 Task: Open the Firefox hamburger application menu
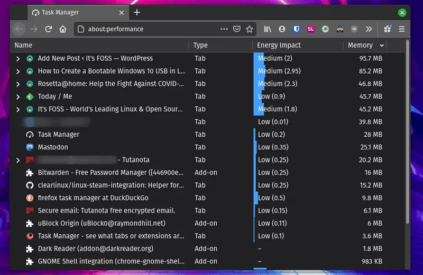(x=402, y=29)
